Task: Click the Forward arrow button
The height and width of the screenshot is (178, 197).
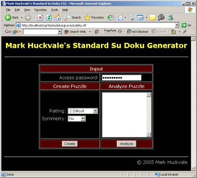Action: (x=28, y=17)
